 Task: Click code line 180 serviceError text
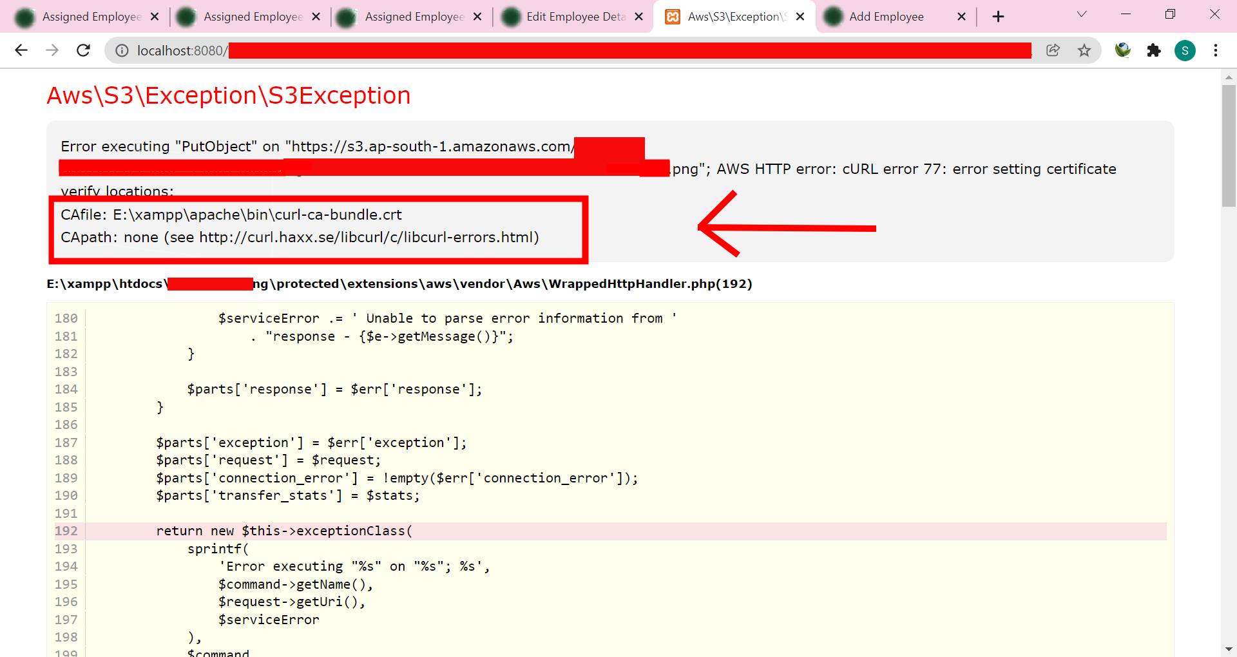tap(447, 318)
